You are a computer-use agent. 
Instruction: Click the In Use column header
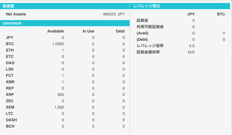[x=88, y=31]
